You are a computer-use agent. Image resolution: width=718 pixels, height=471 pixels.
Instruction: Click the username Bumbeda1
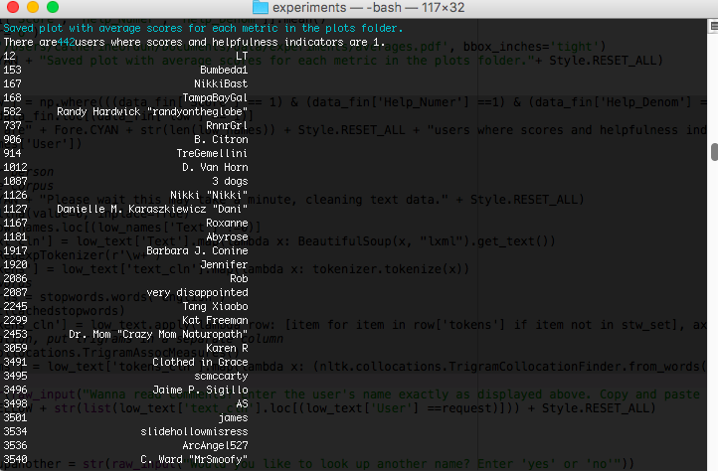(x=224, y=70)
